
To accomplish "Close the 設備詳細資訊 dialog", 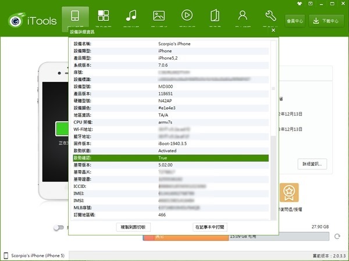I will 273,30.
